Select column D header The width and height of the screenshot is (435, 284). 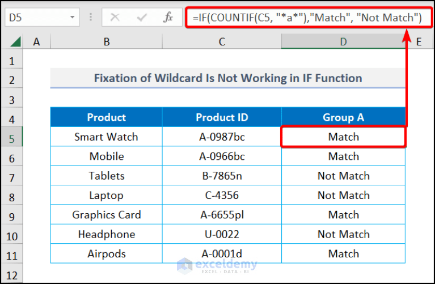(x=344, y=41)
